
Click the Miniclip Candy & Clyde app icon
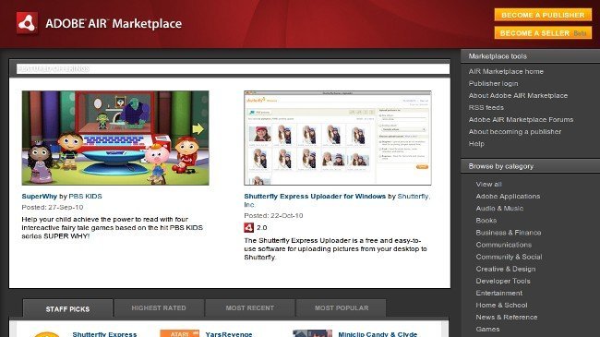312,333
